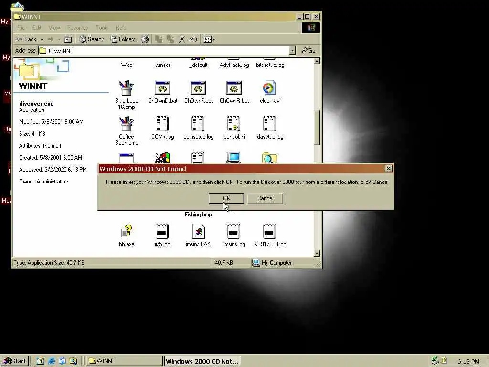The width and height of the screenshot is (489, 367).
Task: Select the imsins.log file icon
Action: click(x=234, y=232)
